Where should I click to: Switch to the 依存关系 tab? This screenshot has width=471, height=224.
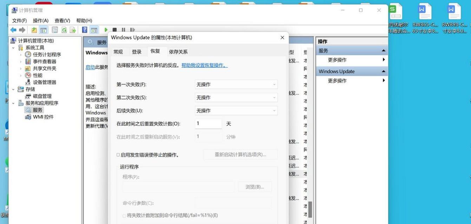[x=178, y=52]
